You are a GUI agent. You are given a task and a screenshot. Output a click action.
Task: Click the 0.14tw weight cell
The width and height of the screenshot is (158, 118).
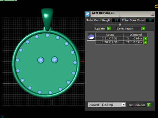[x=138, y=42]
